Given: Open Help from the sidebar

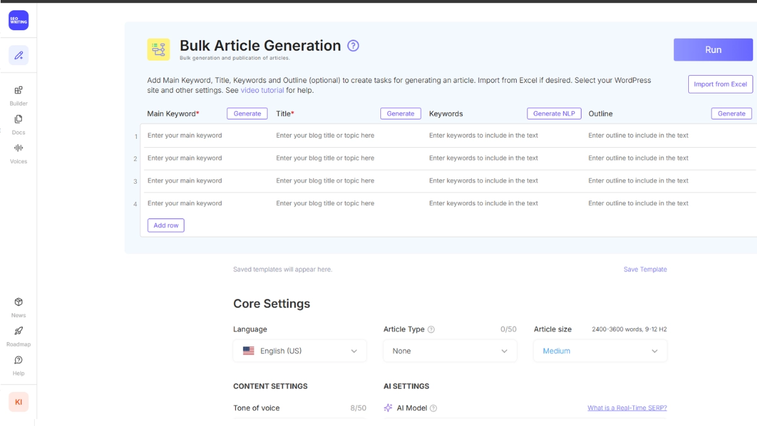Looking at the screenshot, I should pos(18,365).
